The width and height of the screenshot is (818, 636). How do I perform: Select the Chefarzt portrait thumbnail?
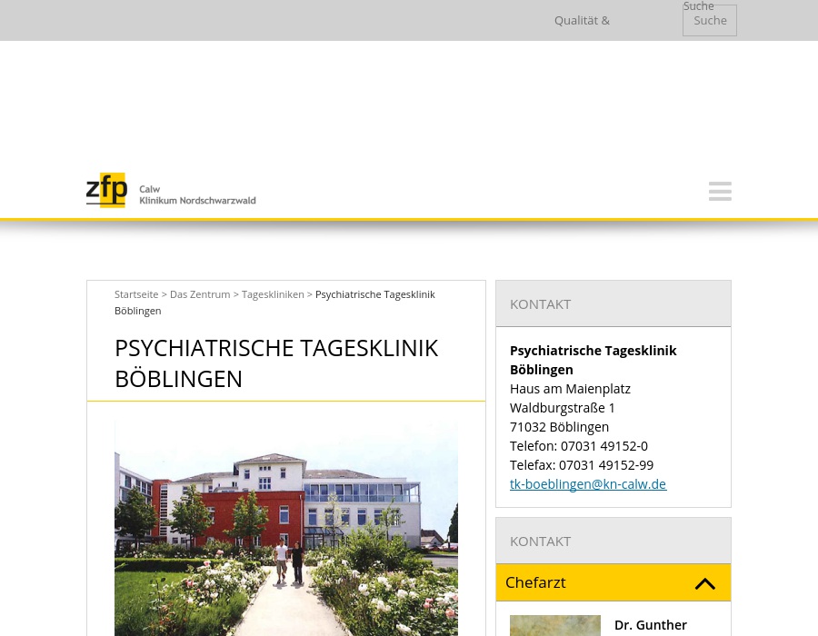[x=554, y=625]
